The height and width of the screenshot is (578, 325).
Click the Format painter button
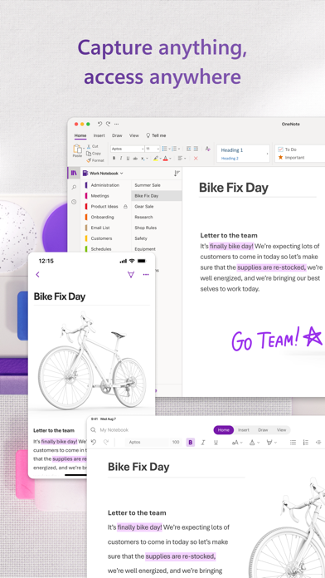tap(95, 160)
